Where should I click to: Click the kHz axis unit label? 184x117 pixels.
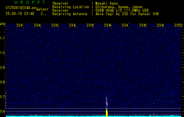[3, 24]
